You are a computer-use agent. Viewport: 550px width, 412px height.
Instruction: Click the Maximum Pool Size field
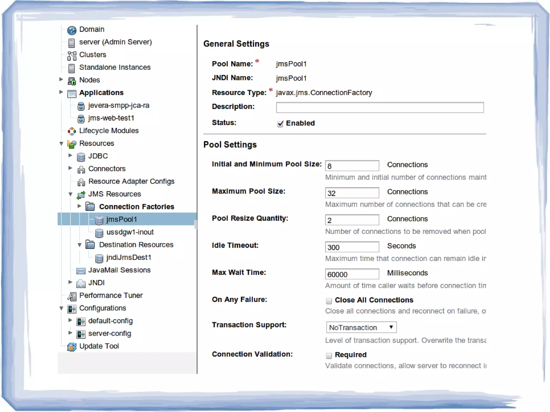(352, 193)
